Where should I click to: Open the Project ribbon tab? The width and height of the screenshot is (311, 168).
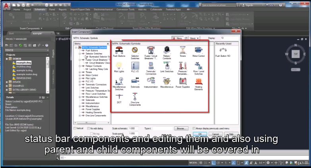pos(27,10)
